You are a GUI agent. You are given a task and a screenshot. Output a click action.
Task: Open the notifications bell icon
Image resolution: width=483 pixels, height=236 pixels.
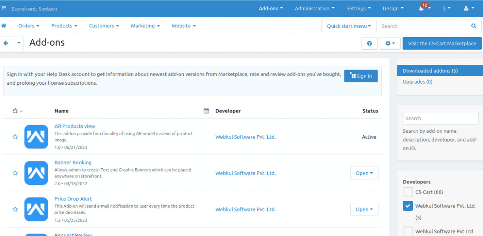[x=421, y=8]
